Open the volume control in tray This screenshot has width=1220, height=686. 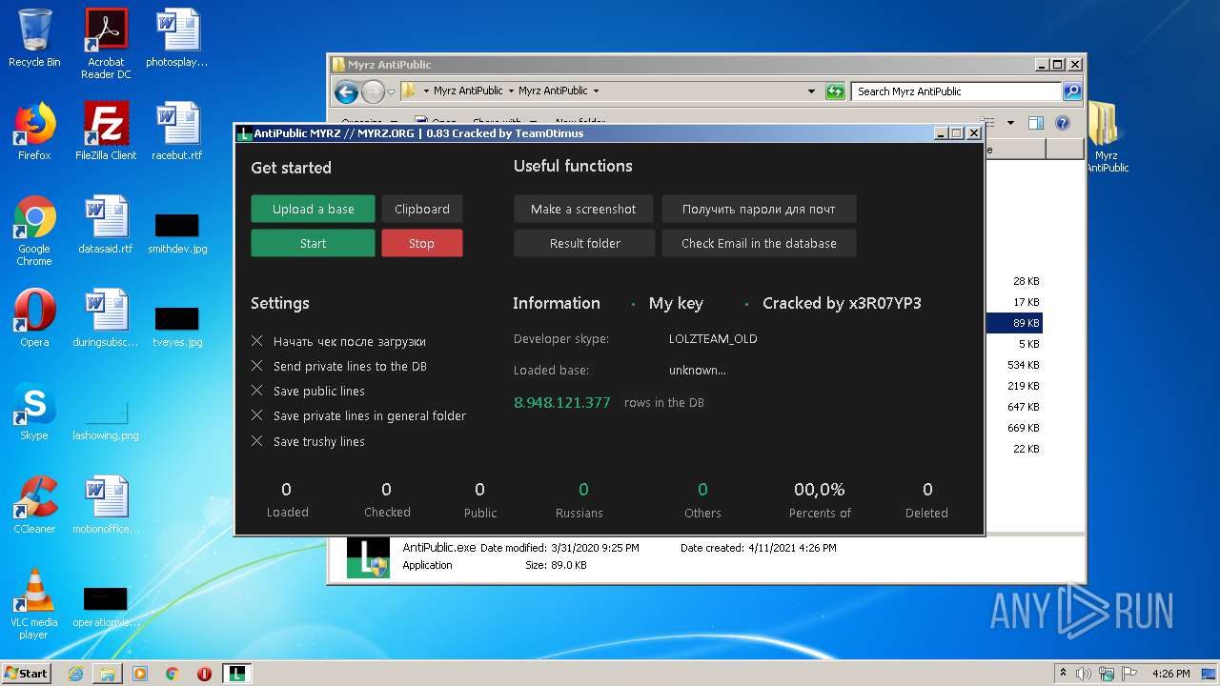(1084, 674)
